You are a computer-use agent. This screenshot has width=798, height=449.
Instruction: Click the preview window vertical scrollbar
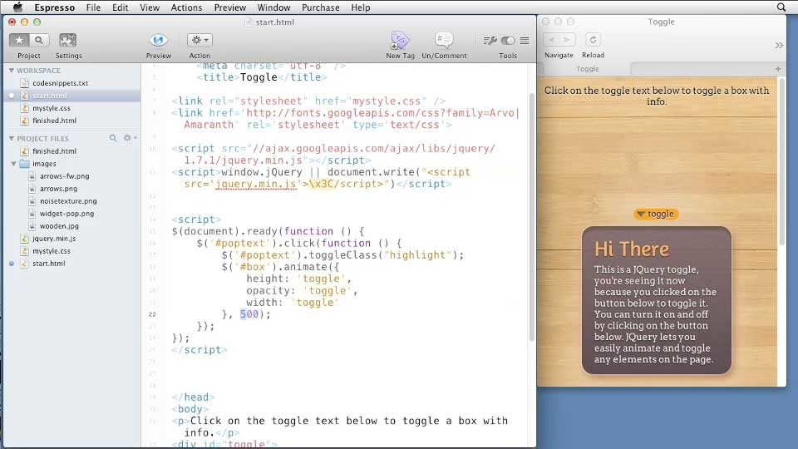pos(781,163)
